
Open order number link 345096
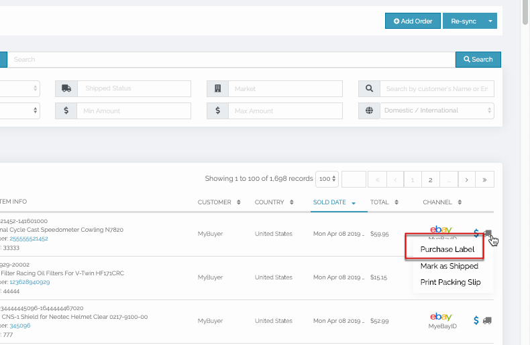pos(20,326)
